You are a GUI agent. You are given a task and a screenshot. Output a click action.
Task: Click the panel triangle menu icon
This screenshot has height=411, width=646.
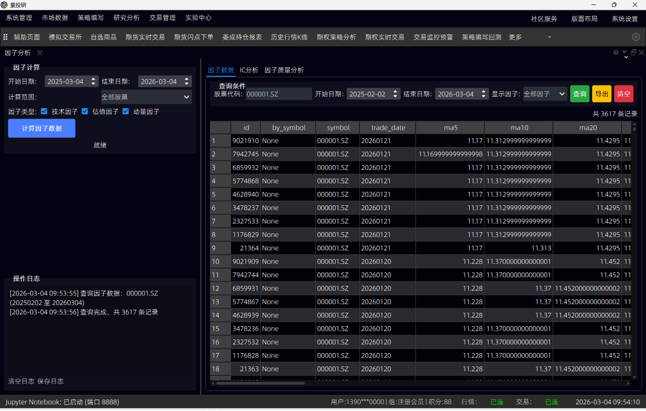point(624,53)
